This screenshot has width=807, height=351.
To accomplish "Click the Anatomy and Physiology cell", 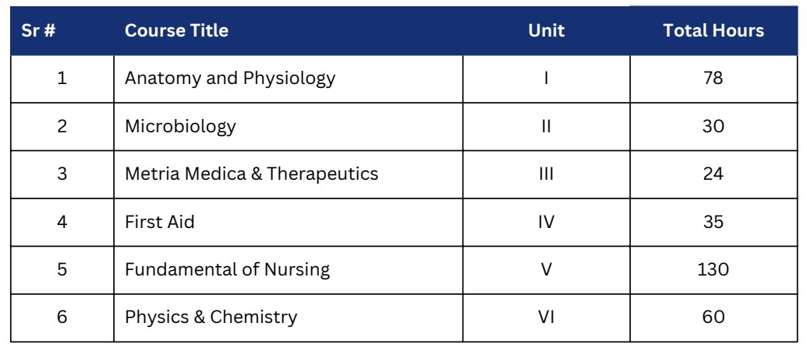I will 288,79.
